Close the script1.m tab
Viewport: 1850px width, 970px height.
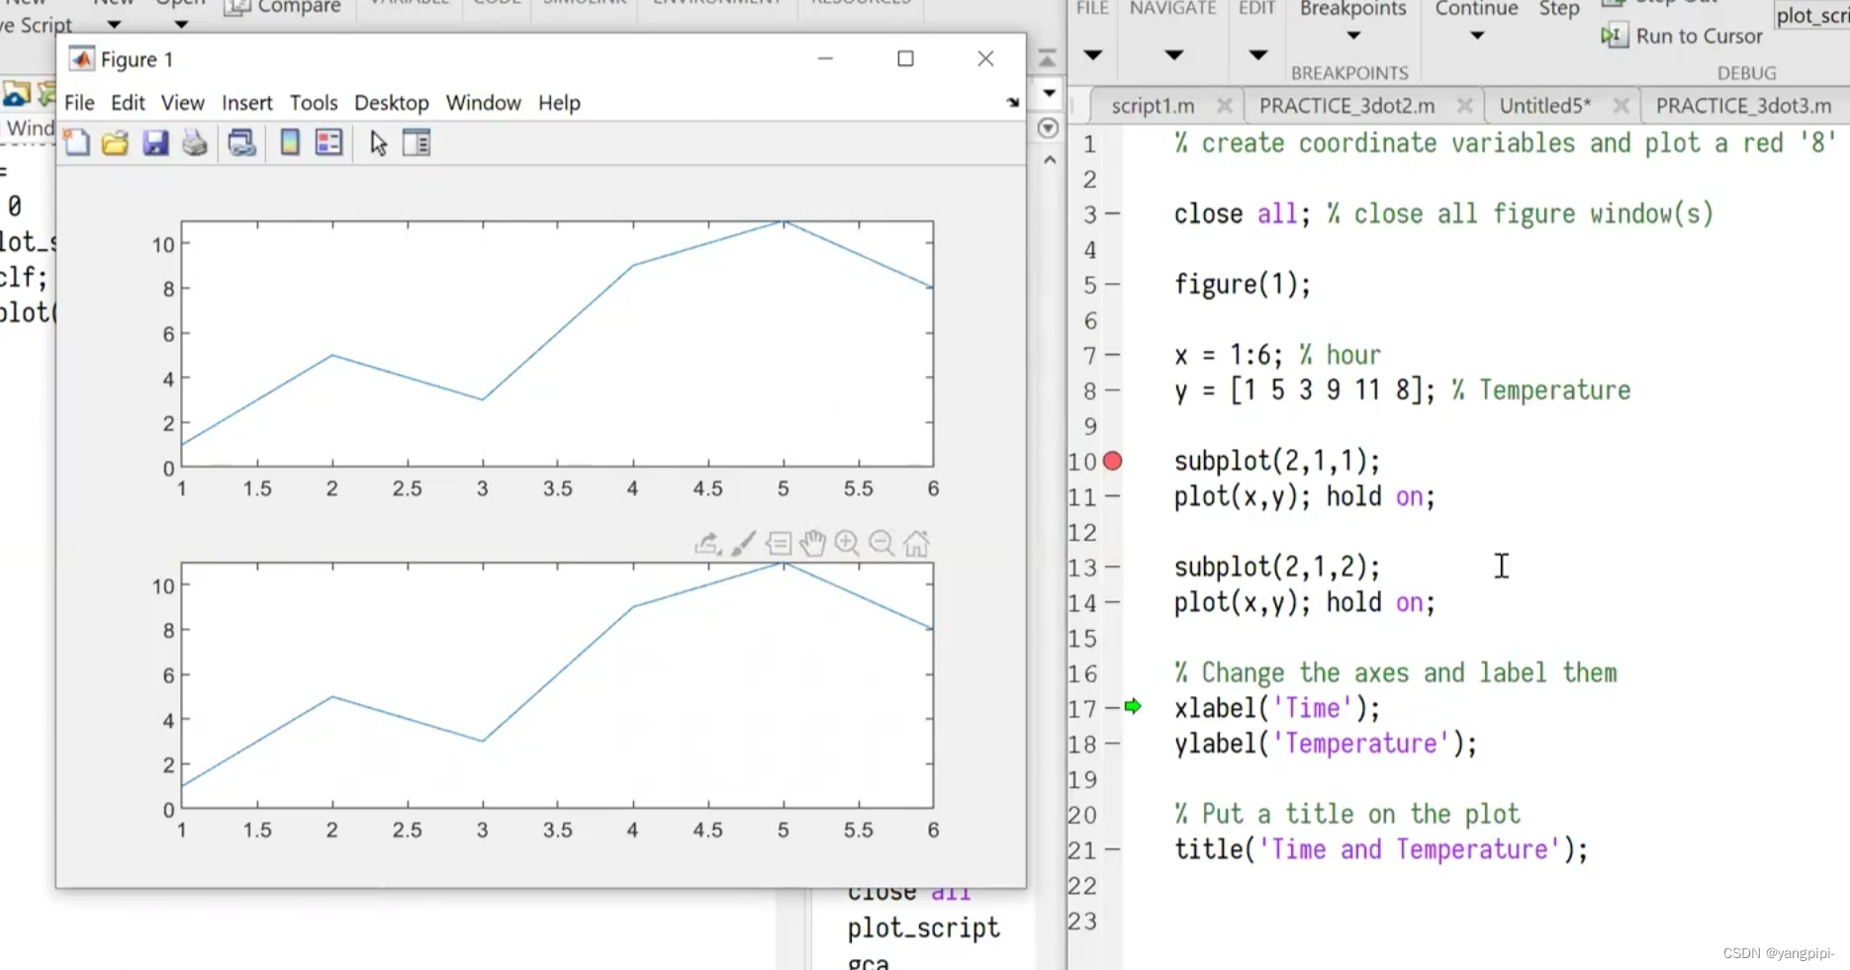(x=1224, y=106)
